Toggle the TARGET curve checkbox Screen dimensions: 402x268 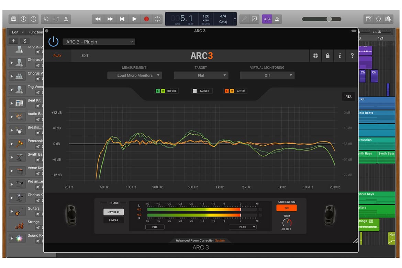[x=195, y=91]
